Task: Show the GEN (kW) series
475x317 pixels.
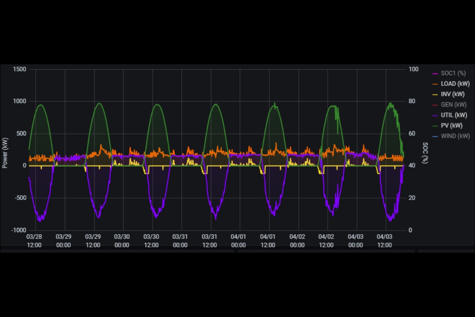Action: [x=454, y=105]
